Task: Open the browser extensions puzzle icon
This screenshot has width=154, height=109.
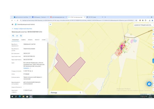Action: 146,20
